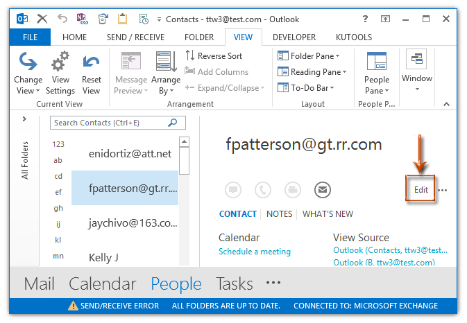The width and height of the screenshot is (467, 323).
Task: Go to Calendar in navigation bar
Action: tap(103, 283)
